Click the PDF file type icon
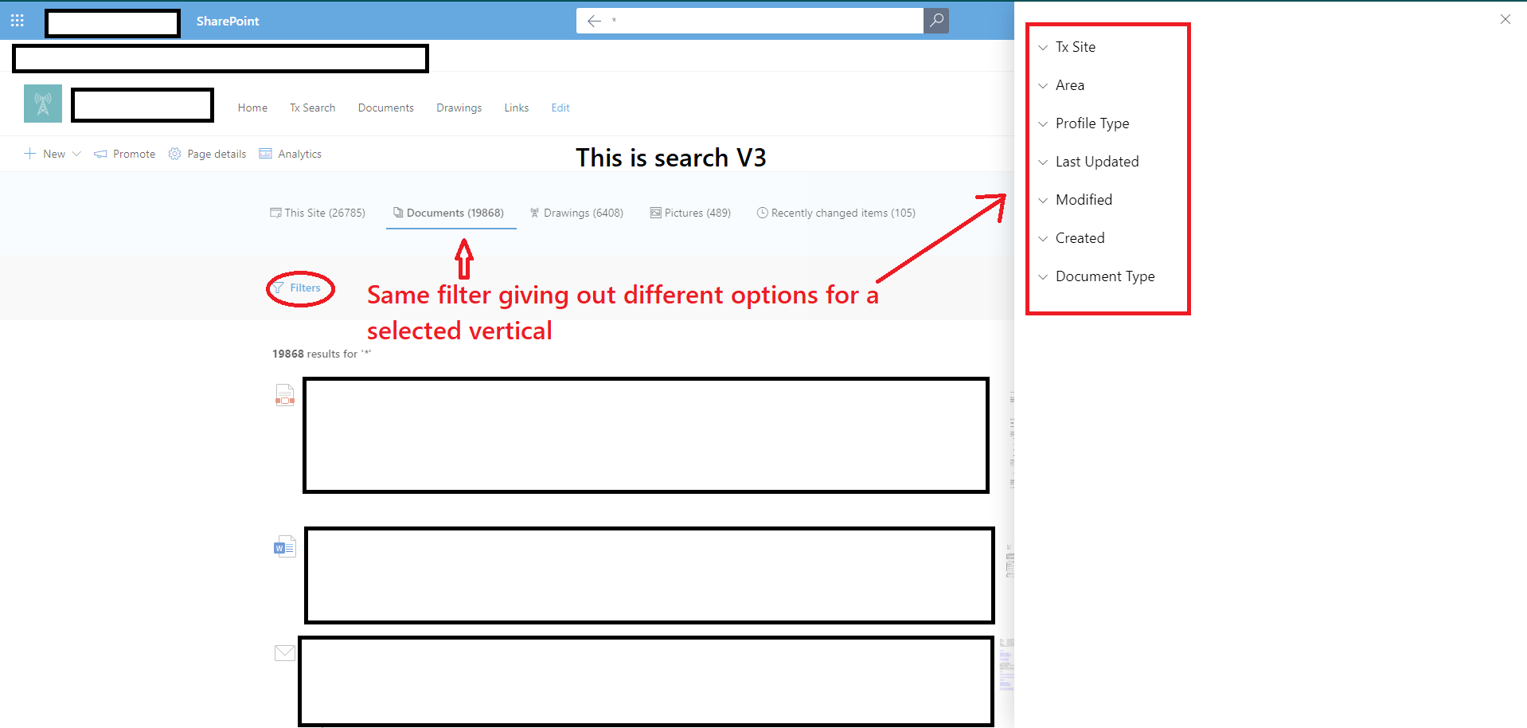The width and height of the screenshot is (1527, 728). 284,394
